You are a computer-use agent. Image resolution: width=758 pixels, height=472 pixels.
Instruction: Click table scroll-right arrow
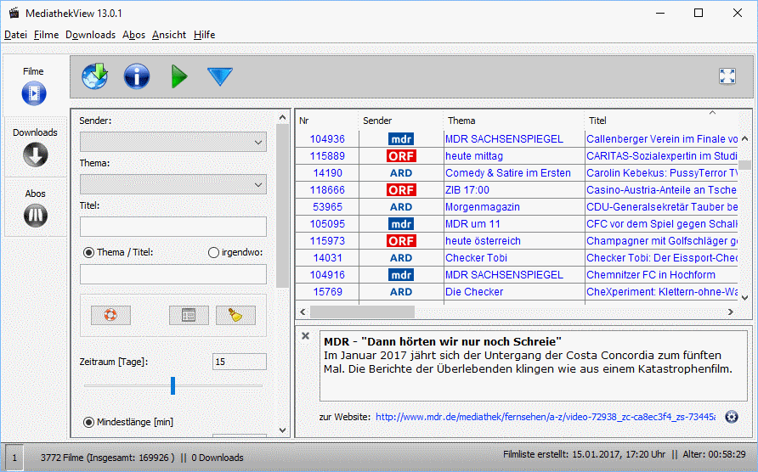(731, 312)
